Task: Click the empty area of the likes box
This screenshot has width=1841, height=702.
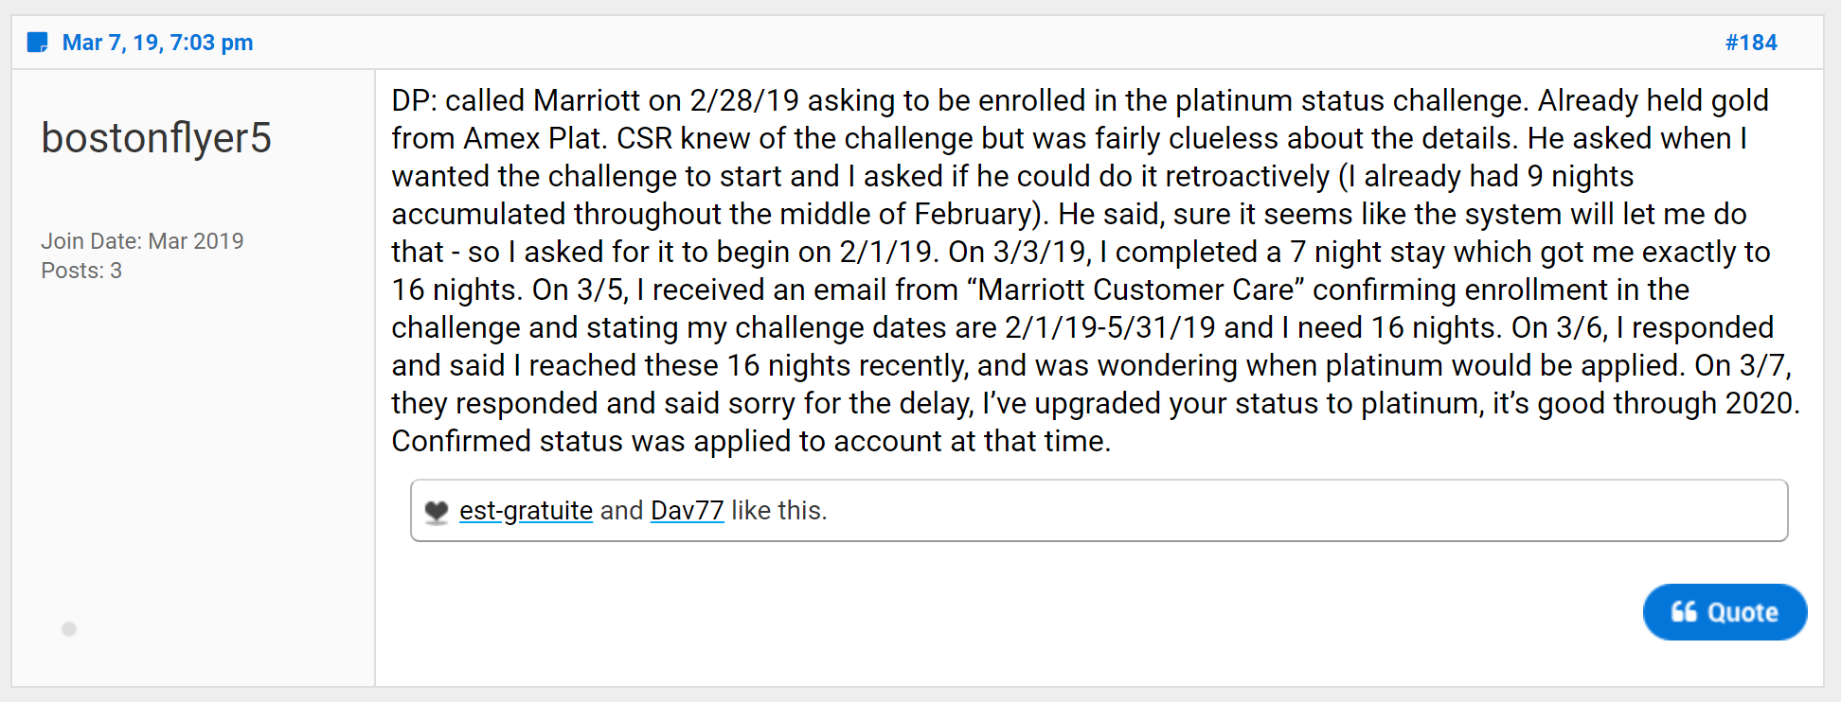Action: (x=1307, y=511)
